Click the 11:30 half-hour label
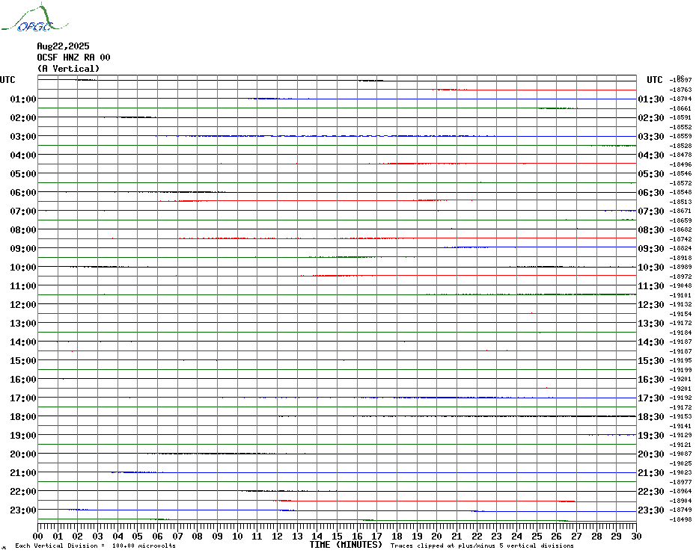Viewport: 696px width, 556px height. click(x=651, y=286)
